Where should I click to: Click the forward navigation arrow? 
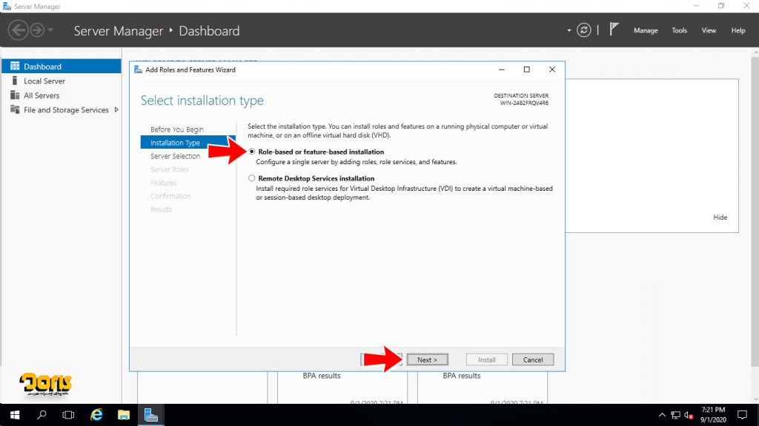point(37,30)
